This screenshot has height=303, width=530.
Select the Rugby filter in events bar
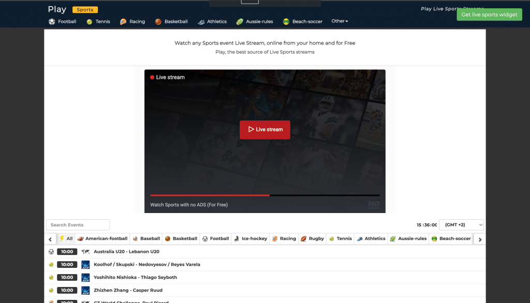click(312, 238)
